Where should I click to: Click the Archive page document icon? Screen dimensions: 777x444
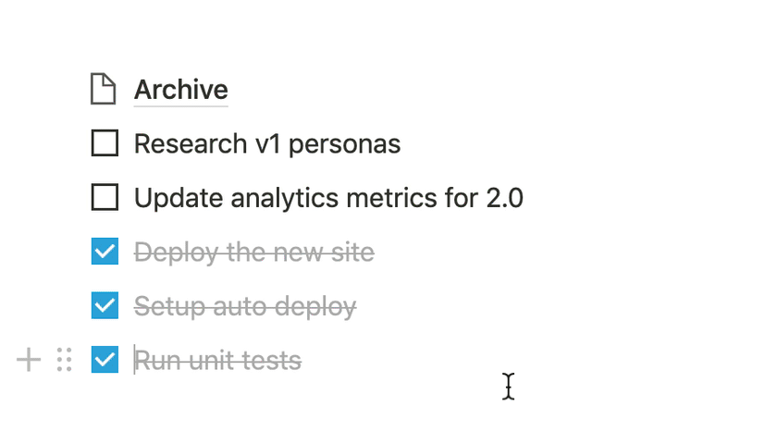(104, 90)
